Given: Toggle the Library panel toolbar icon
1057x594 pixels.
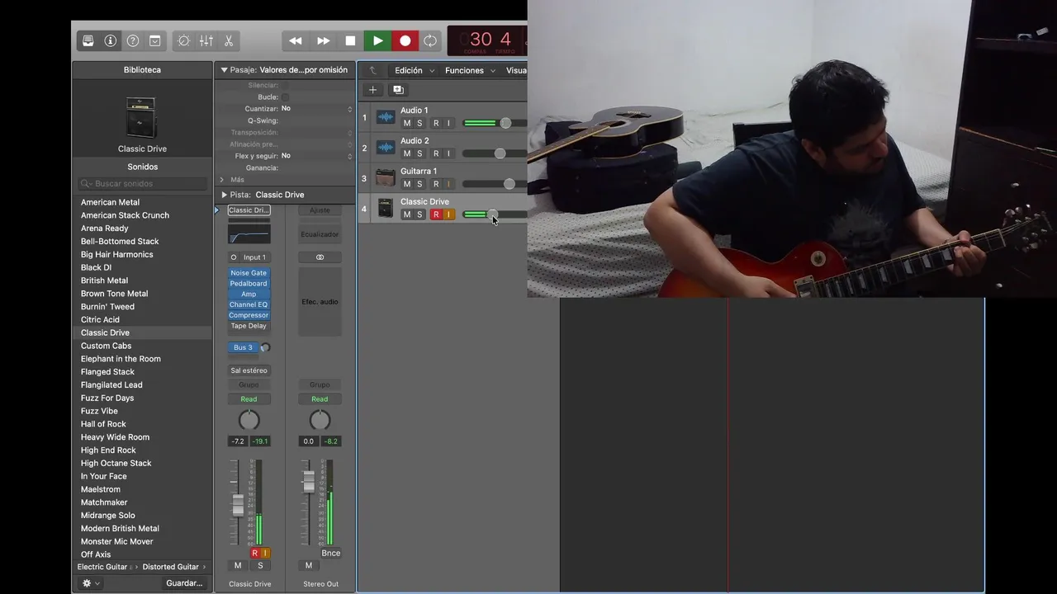Looking at the screenshot, I should pos(88,40).
